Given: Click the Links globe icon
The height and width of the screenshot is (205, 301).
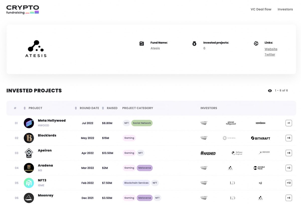Looking at the screenshot, I should tap(256, 43).
